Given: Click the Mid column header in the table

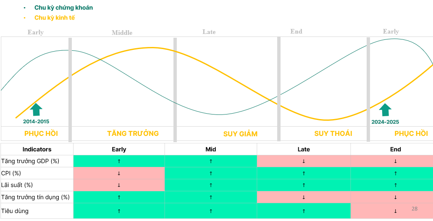Looking at the screenshot, I should (x=210, y=149).
